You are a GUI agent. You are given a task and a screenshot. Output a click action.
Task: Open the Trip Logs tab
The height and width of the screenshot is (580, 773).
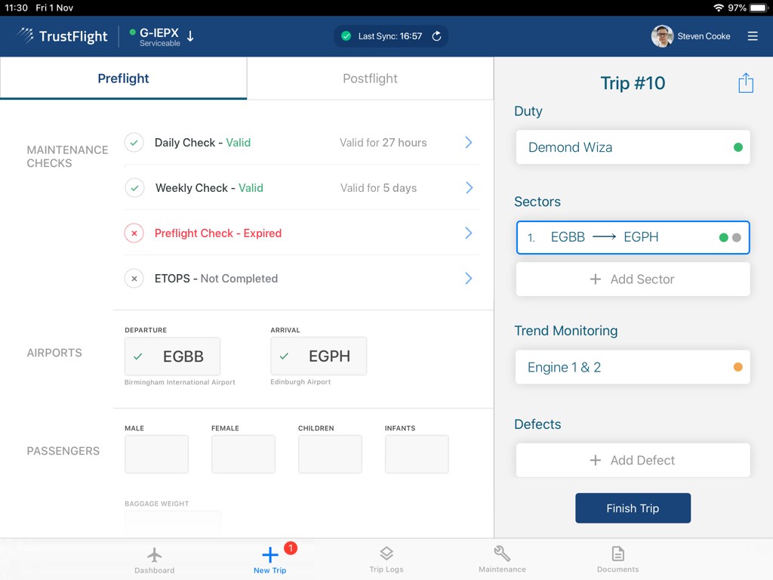pyautogui.click(x=386, y=560)
